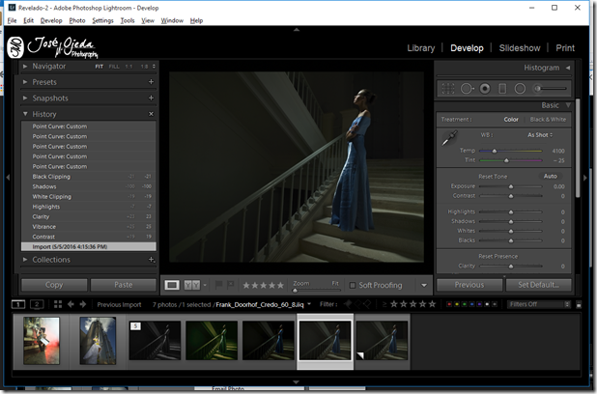The height and width of the screenshot is (394, 597).
Task: Go to Grid view icon in filmstrip
Action: 58,304
